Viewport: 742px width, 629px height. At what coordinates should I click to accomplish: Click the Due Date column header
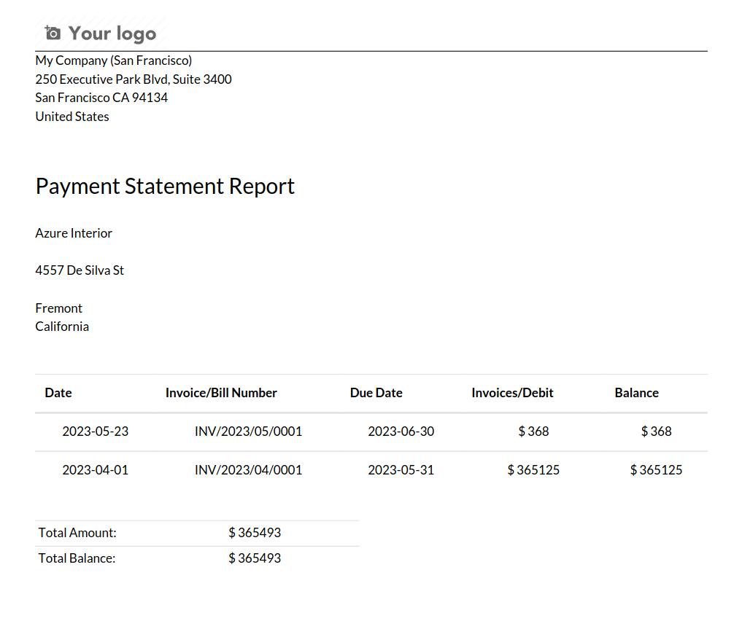(376, 393)
